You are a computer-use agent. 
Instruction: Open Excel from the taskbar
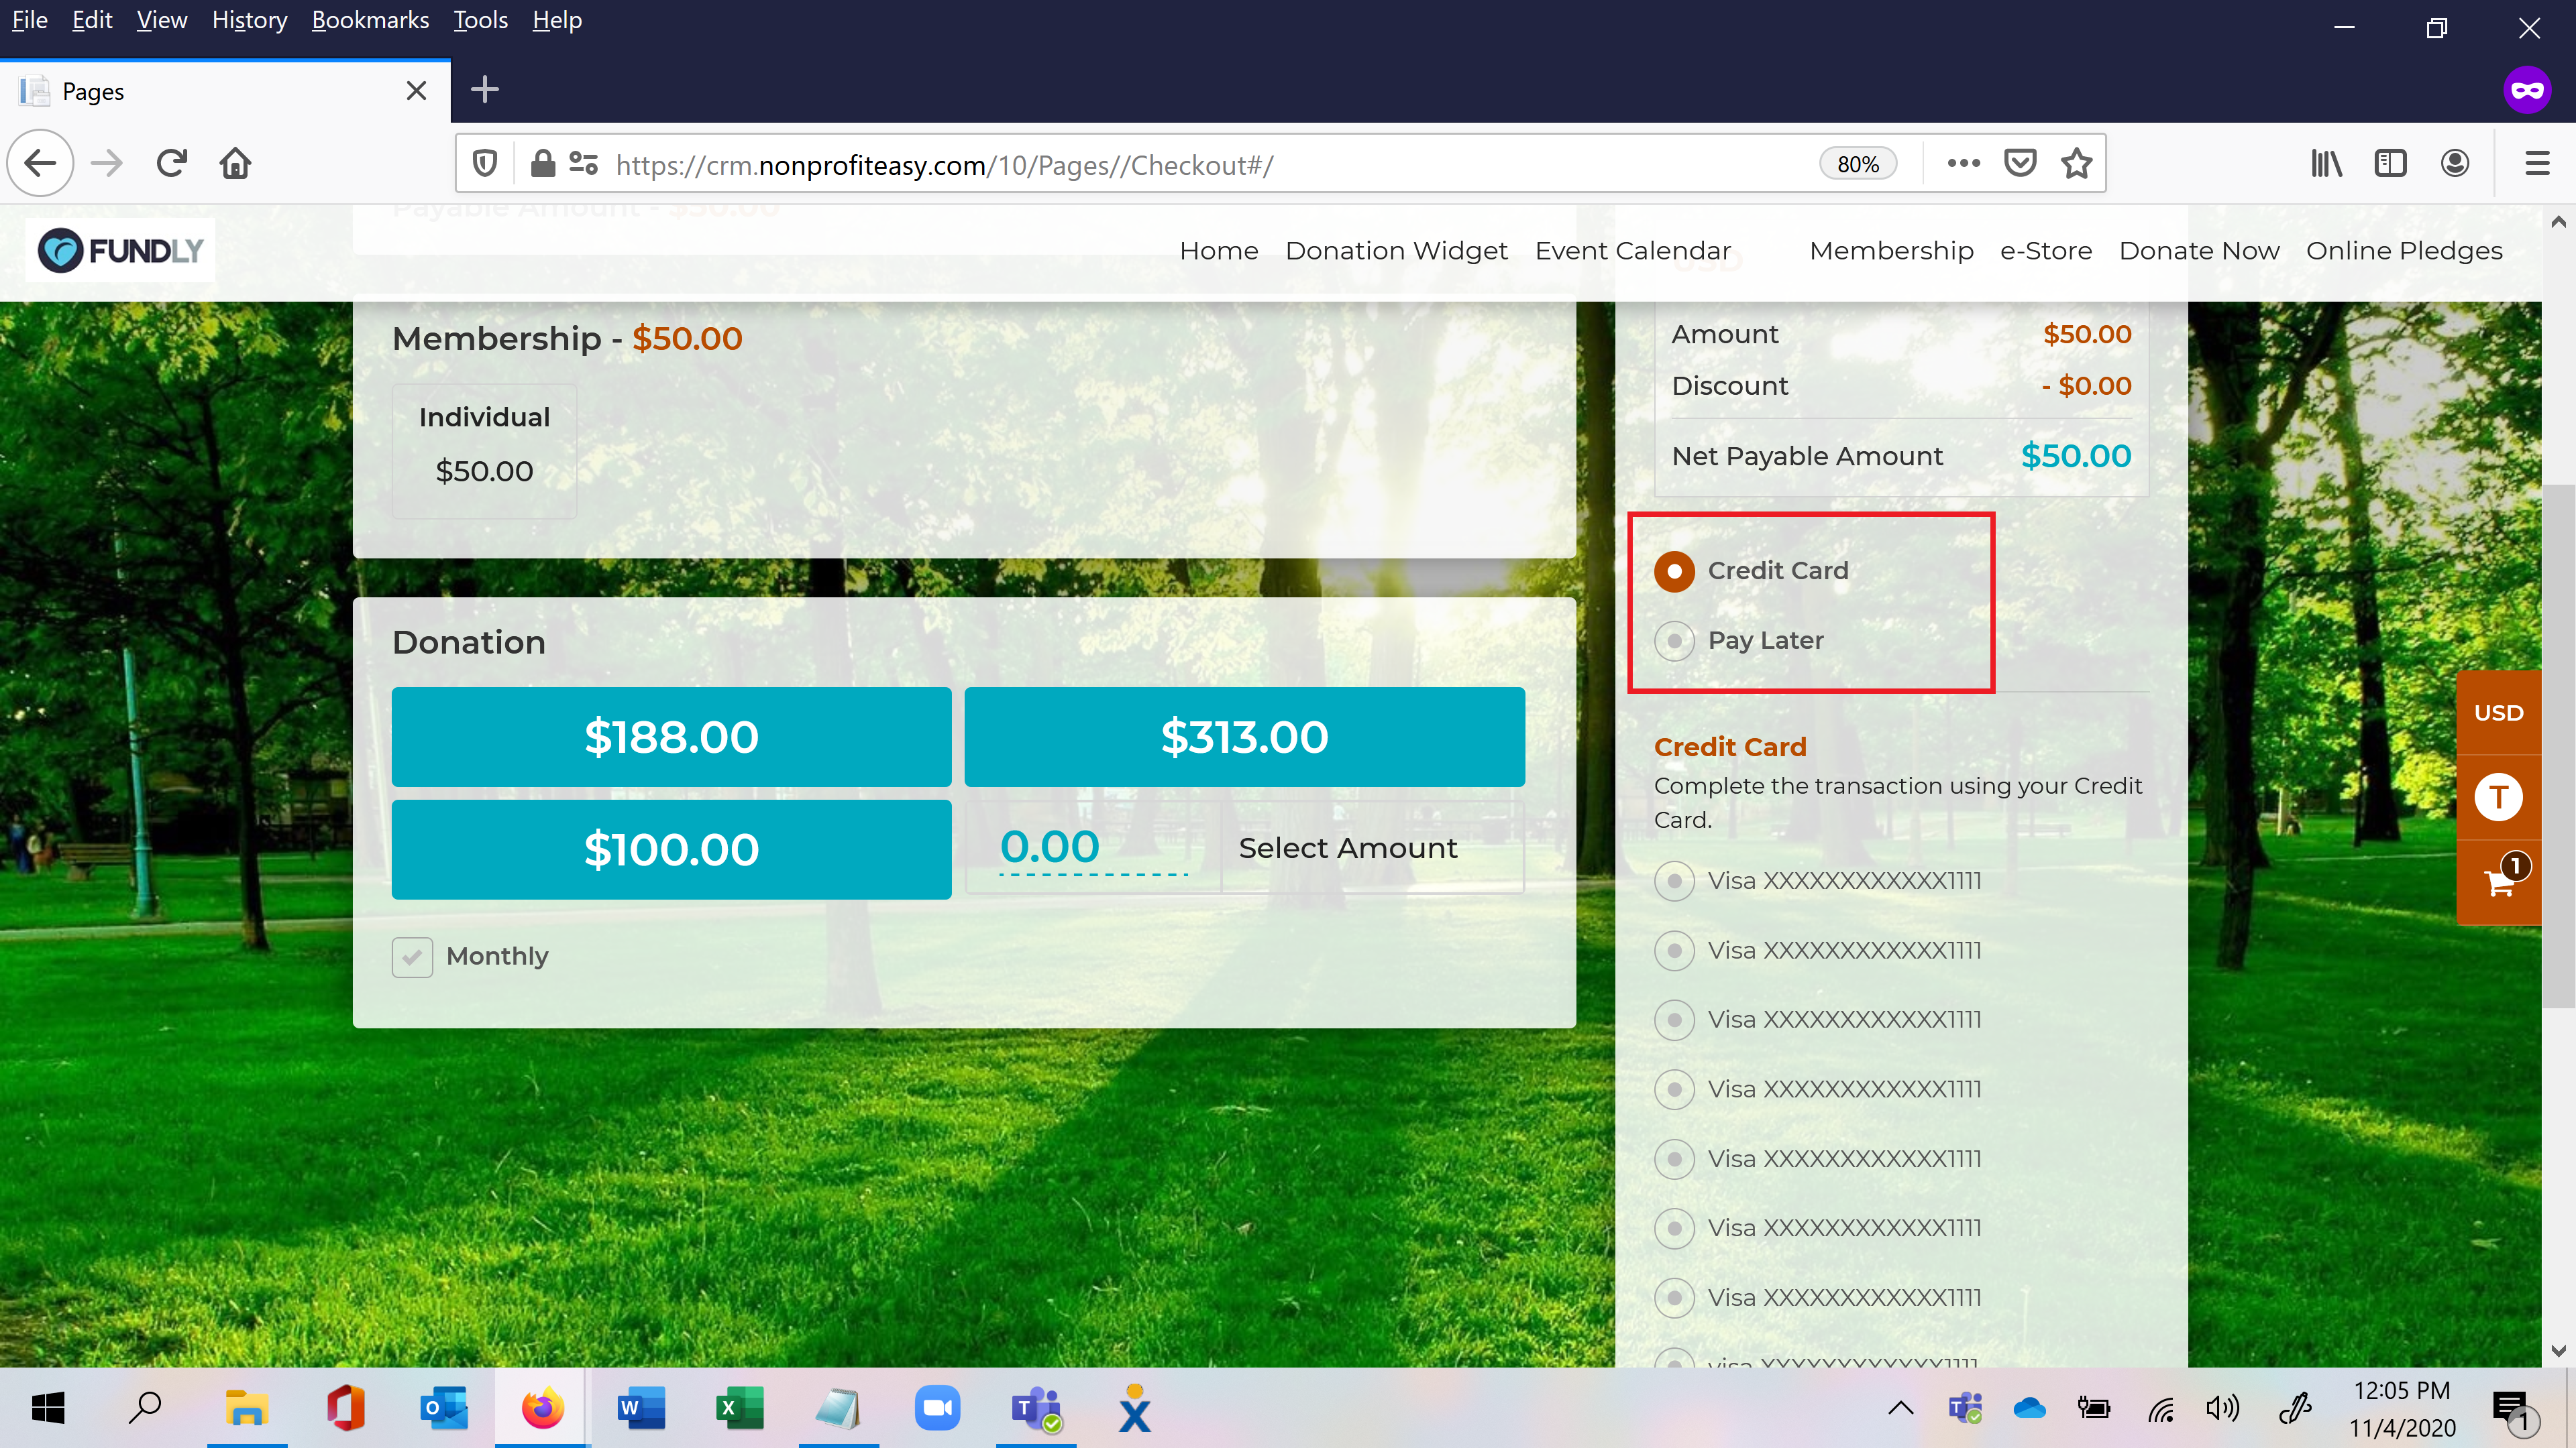739,1408
